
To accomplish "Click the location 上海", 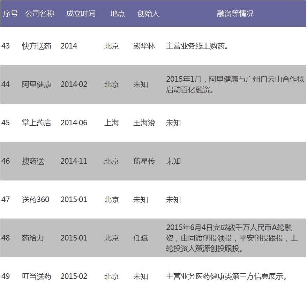I will [x=112, y=123].
